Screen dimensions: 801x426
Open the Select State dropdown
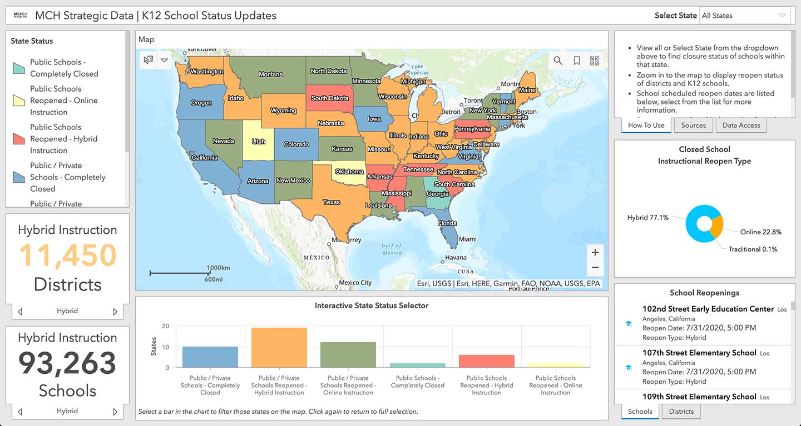click(745, 15)
